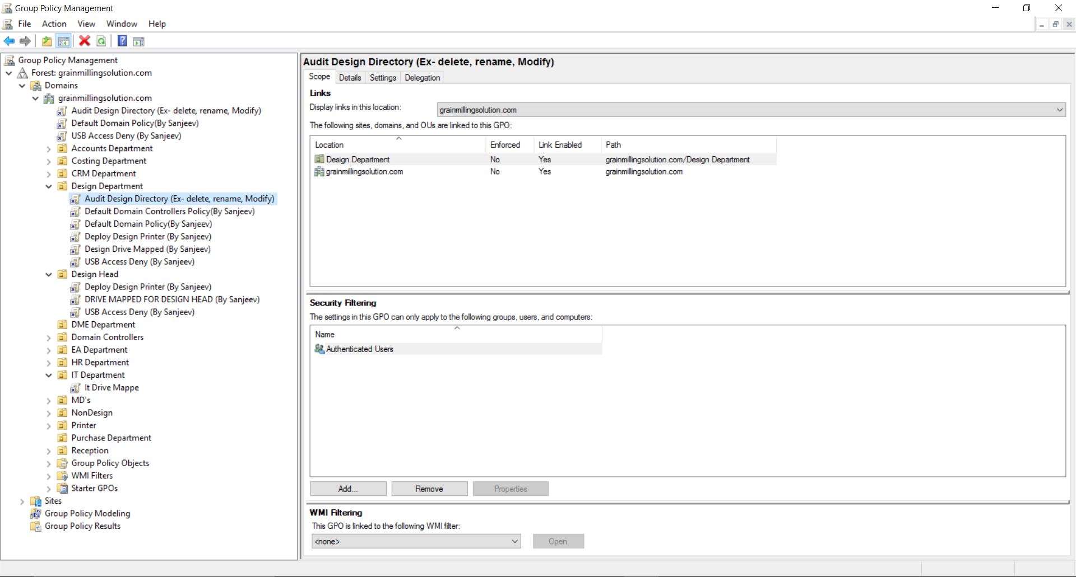This screenshot has width=1076, height=577.
Task: Expand the Sites node
Action: pyautogui.click(x=22, y=501)
